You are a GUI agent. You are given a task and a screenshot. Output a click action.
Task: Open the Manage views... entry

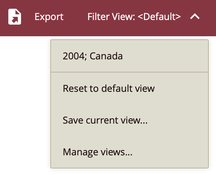point(97,152)
